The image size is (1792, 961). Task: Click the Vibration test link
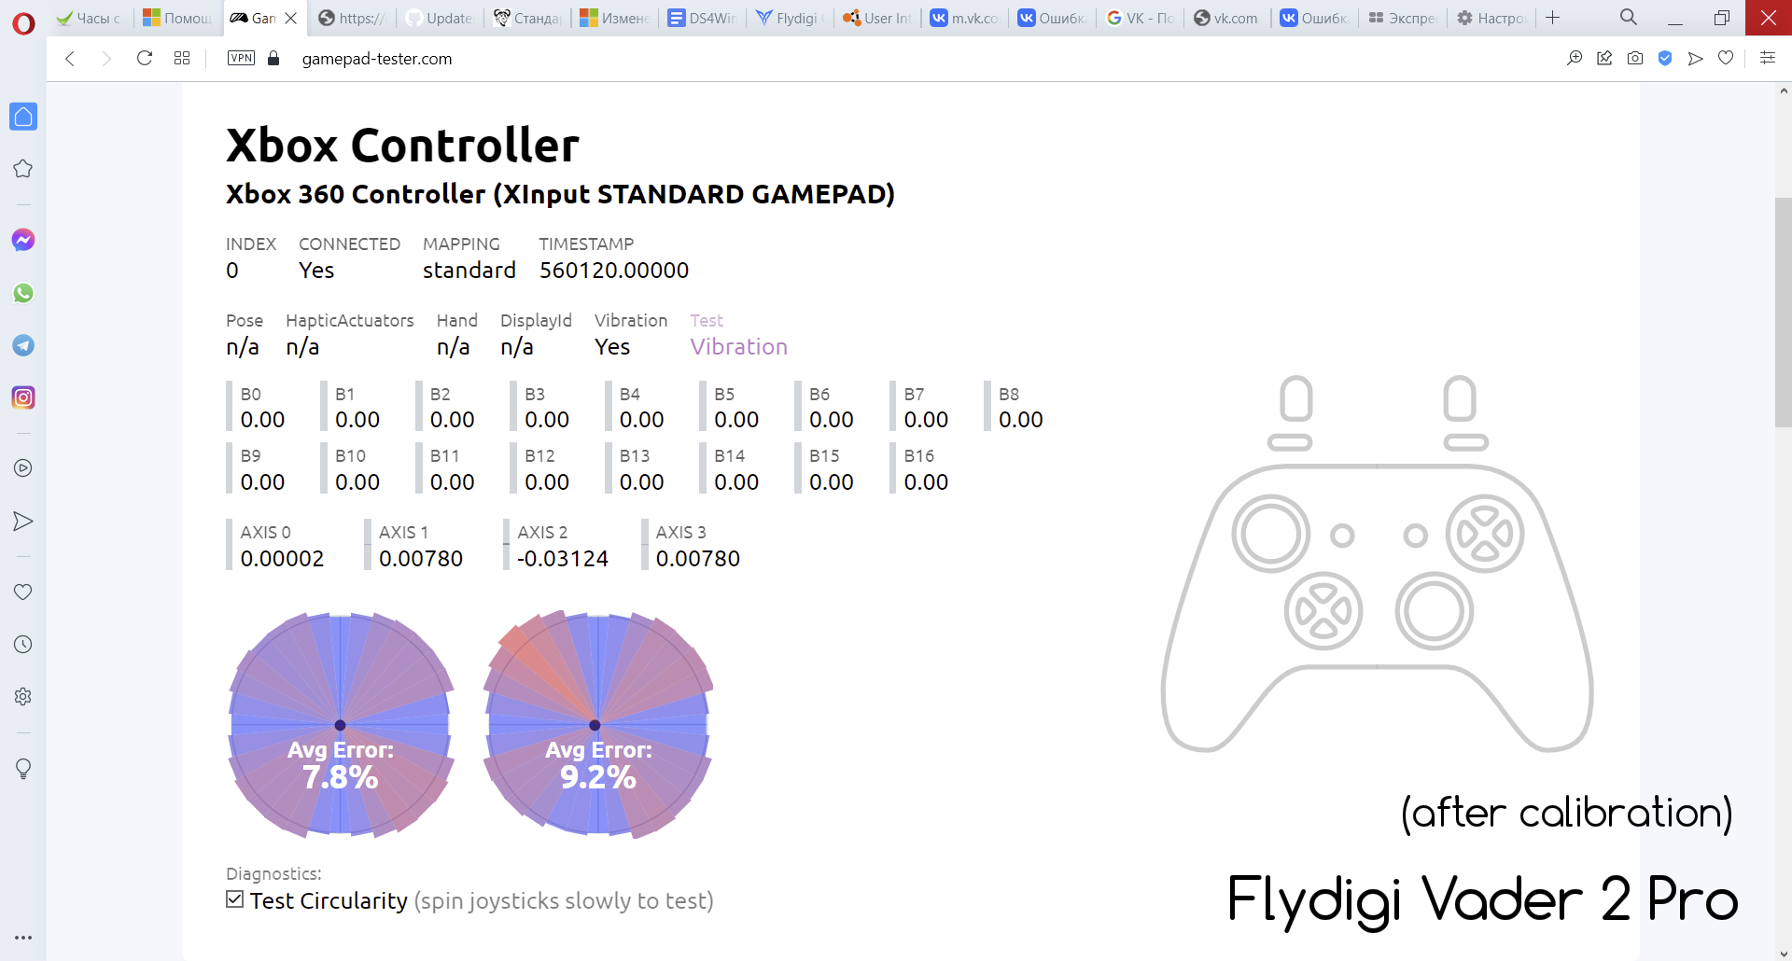click(x=738, y=346)
